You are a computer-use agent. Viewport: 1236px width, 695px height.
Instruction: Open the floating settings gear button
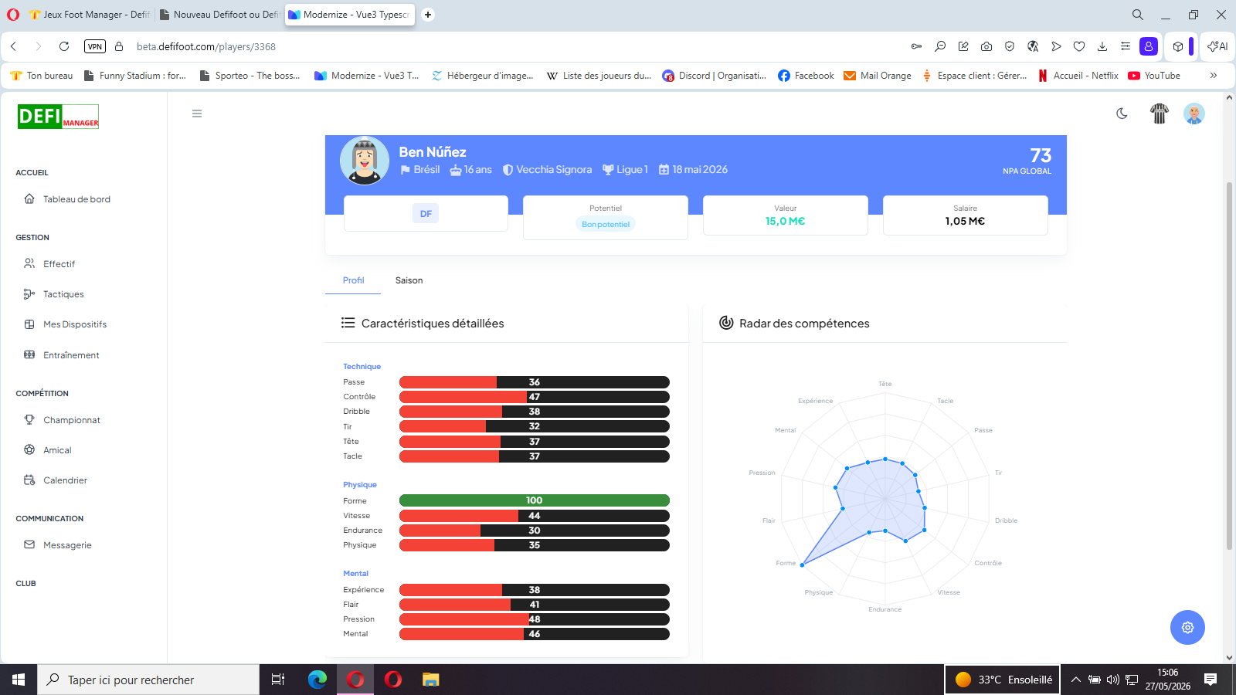(1187, 627)
